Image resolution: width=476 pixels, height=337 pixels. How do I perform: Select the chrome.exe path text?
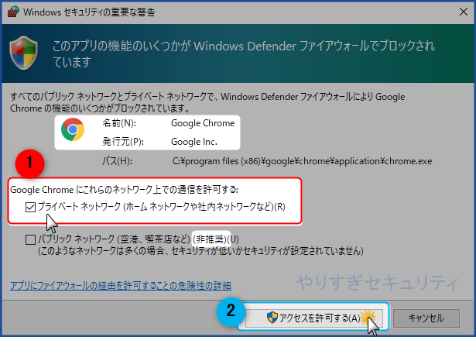click(x=302, y=161)
